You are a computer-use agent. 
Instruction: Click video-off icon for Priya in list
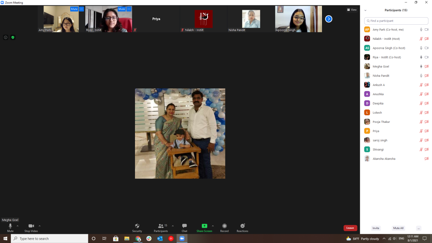pyautogui.click(x=427, y=131)
